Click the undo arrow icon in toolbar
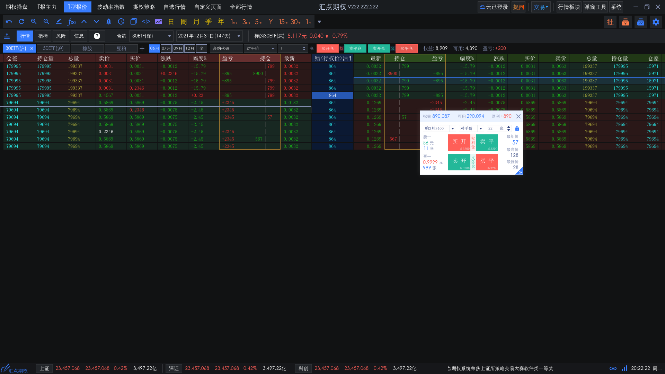This screenshot has width=665, height=374. pos(9,21)
